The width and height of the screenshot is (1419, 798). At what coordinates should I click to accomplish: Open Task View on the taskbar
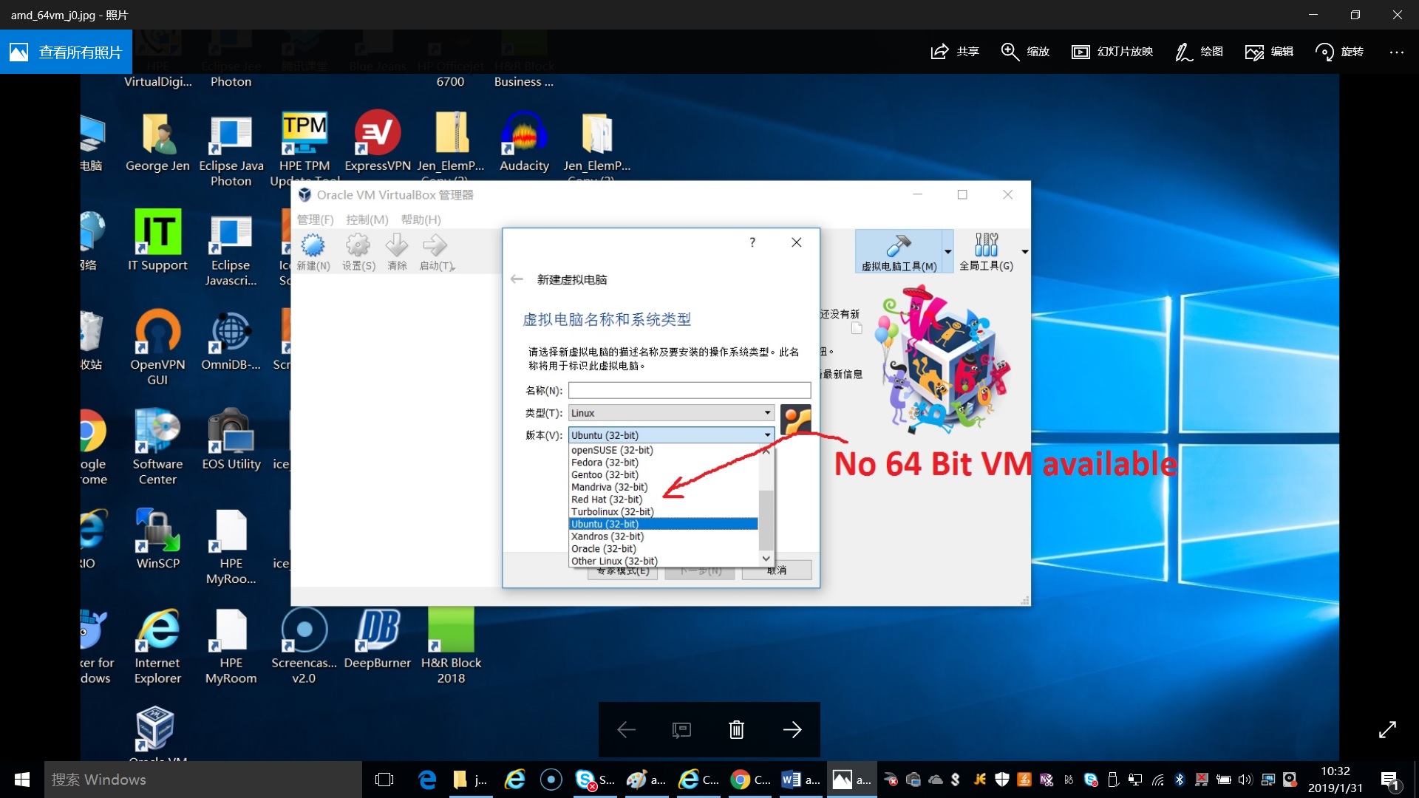tap(384, 780)
